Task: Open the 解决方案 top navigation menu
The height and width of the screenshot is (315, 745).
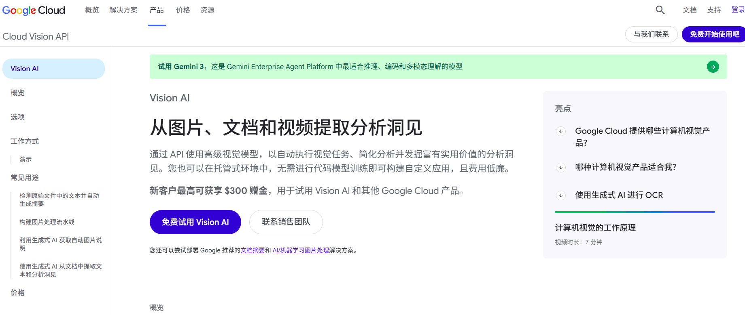Action: coord(123,10)
